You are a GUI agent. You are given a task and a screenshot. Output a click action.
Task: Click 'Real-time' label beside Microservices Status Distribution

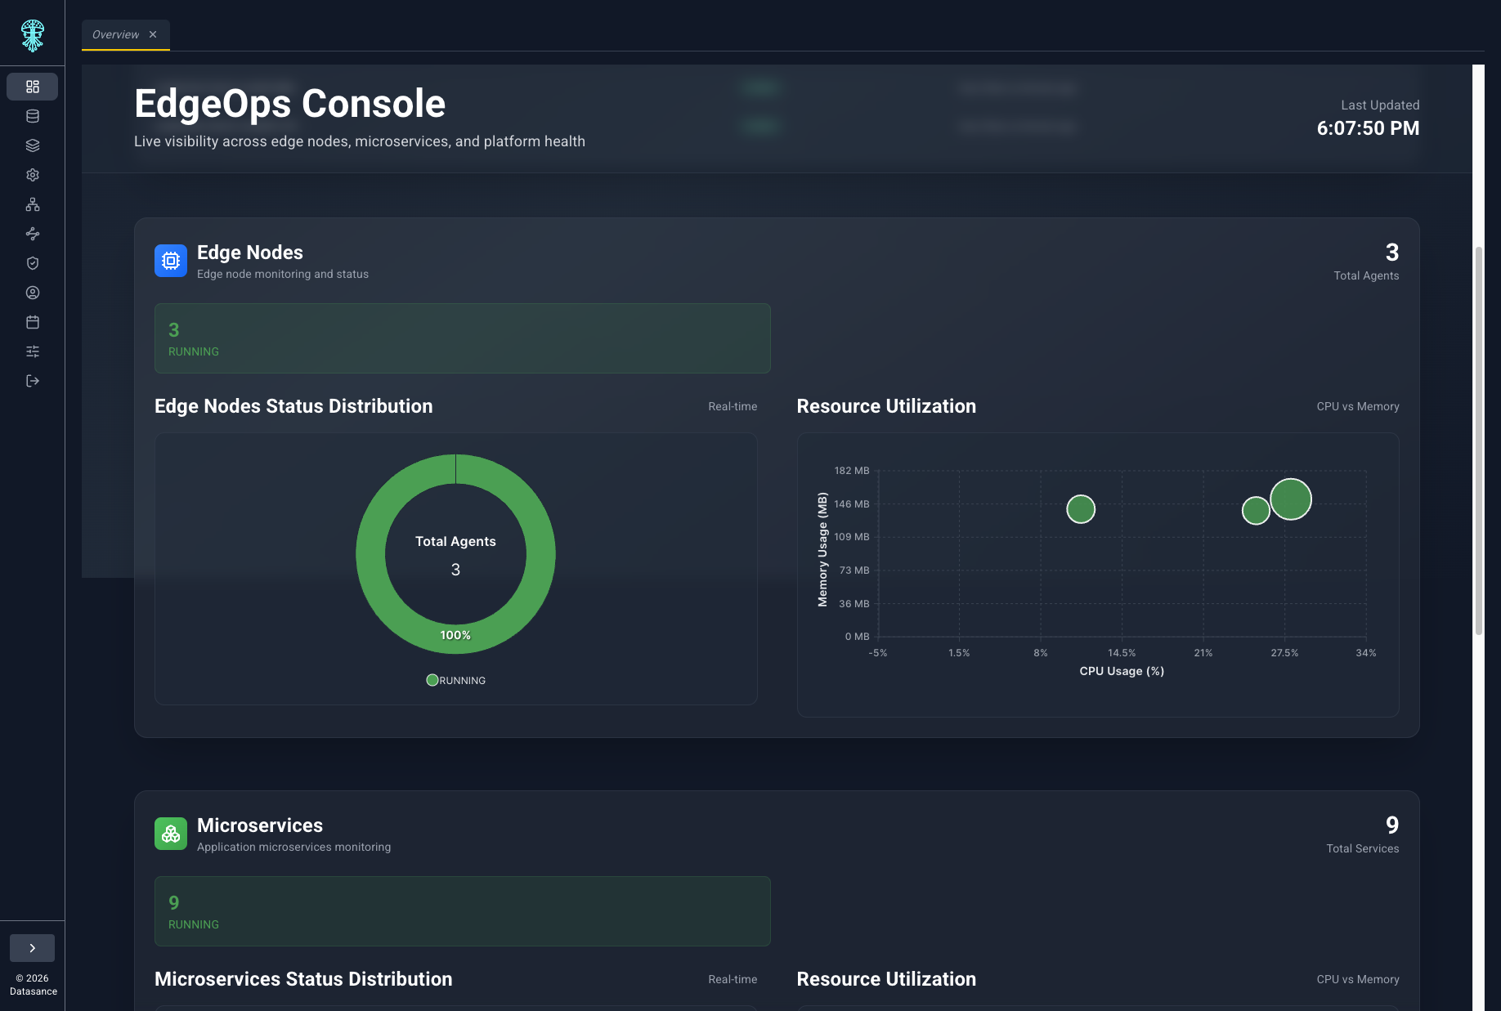(733, 979)
